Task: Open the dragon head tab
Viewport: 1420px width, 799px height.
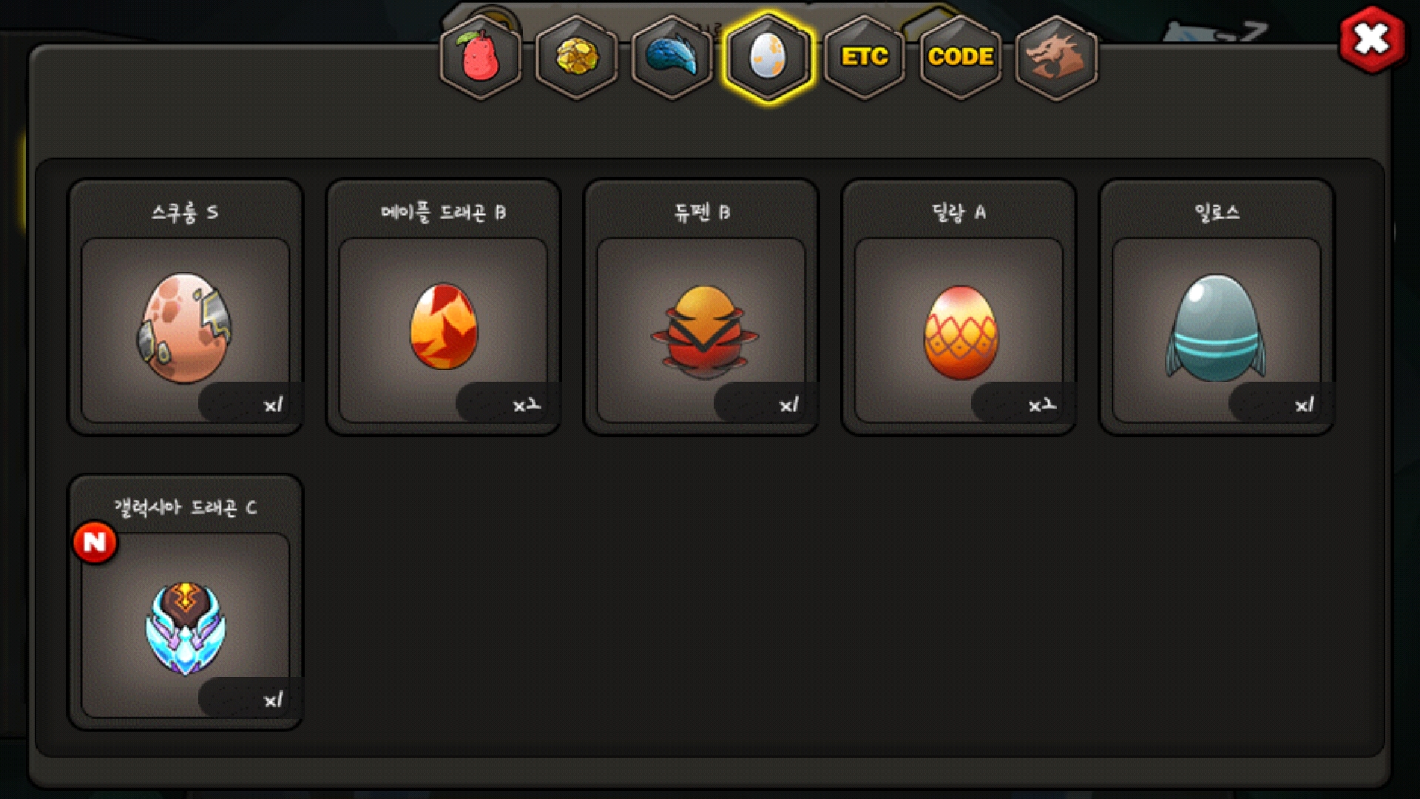Action: pos(1057,57)
